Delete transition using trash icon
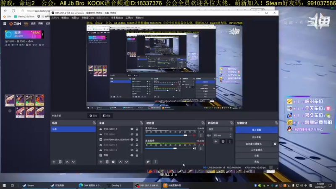 point(223,141)
